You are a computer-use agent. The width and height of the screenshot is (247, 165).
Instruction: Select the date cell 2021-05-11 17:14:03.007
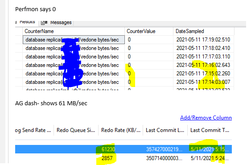[x=203, y=82]
